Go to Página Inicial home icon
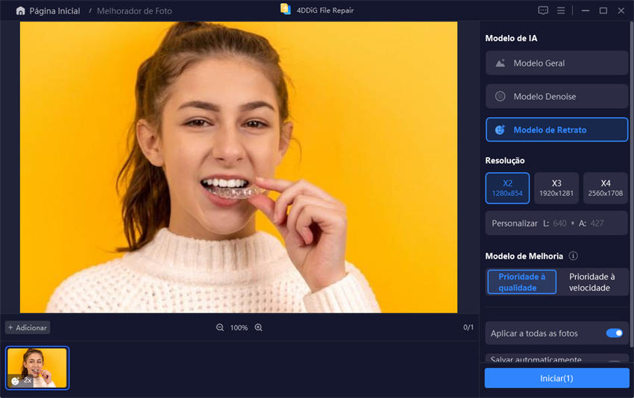This screenshot has width=634, height=398. (20, 11)
